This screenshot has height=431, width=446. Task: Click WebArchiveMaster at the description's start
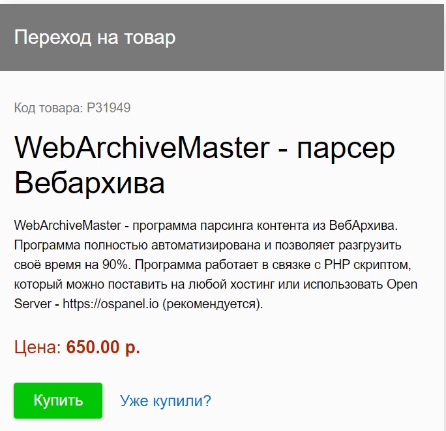[x=67, y=225]
